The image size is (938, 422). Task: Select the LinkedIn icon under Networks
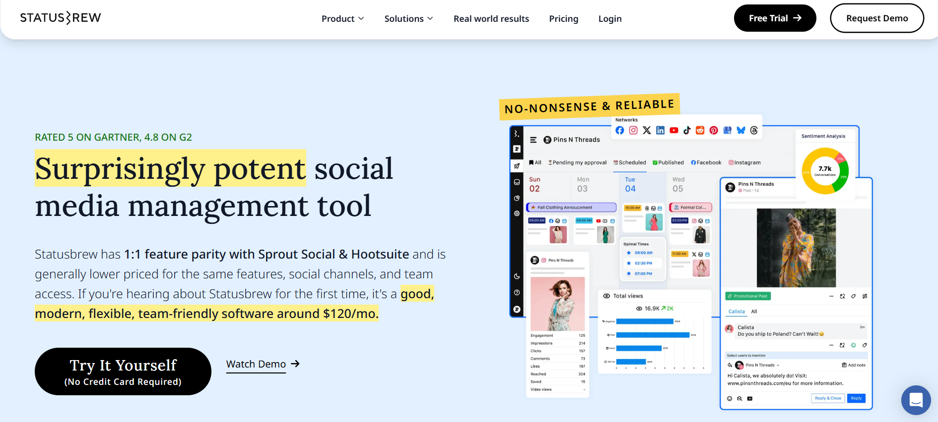[660, 130]
